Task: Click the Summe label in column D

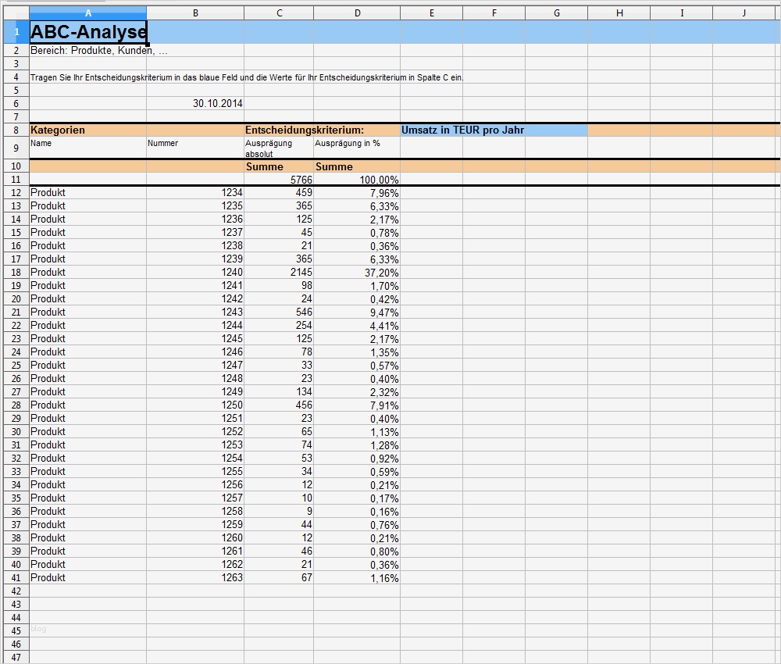Action: coord(357,166)
